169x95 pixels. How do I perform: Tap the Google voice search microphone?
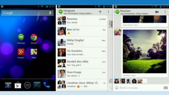(x=50, y=13)
